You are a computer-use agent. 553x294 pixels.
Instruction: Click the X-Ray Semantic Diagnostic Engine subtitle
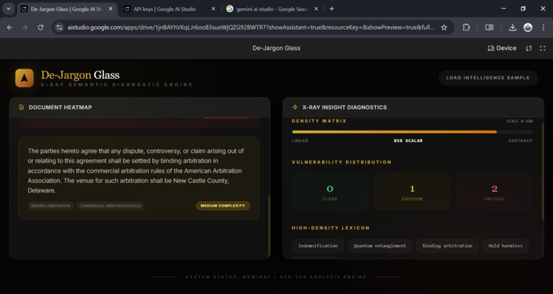(x=117, y=84)
